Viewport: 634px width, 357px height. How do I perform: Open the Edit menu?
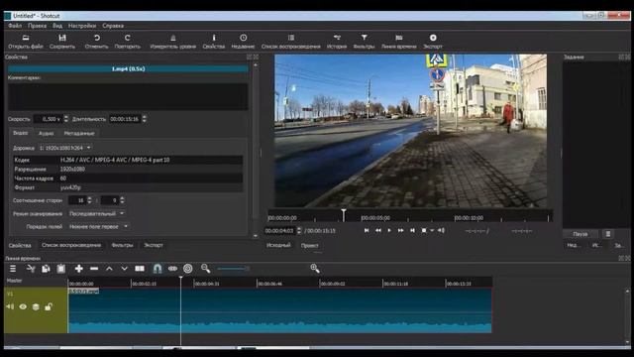pos(38,26)
